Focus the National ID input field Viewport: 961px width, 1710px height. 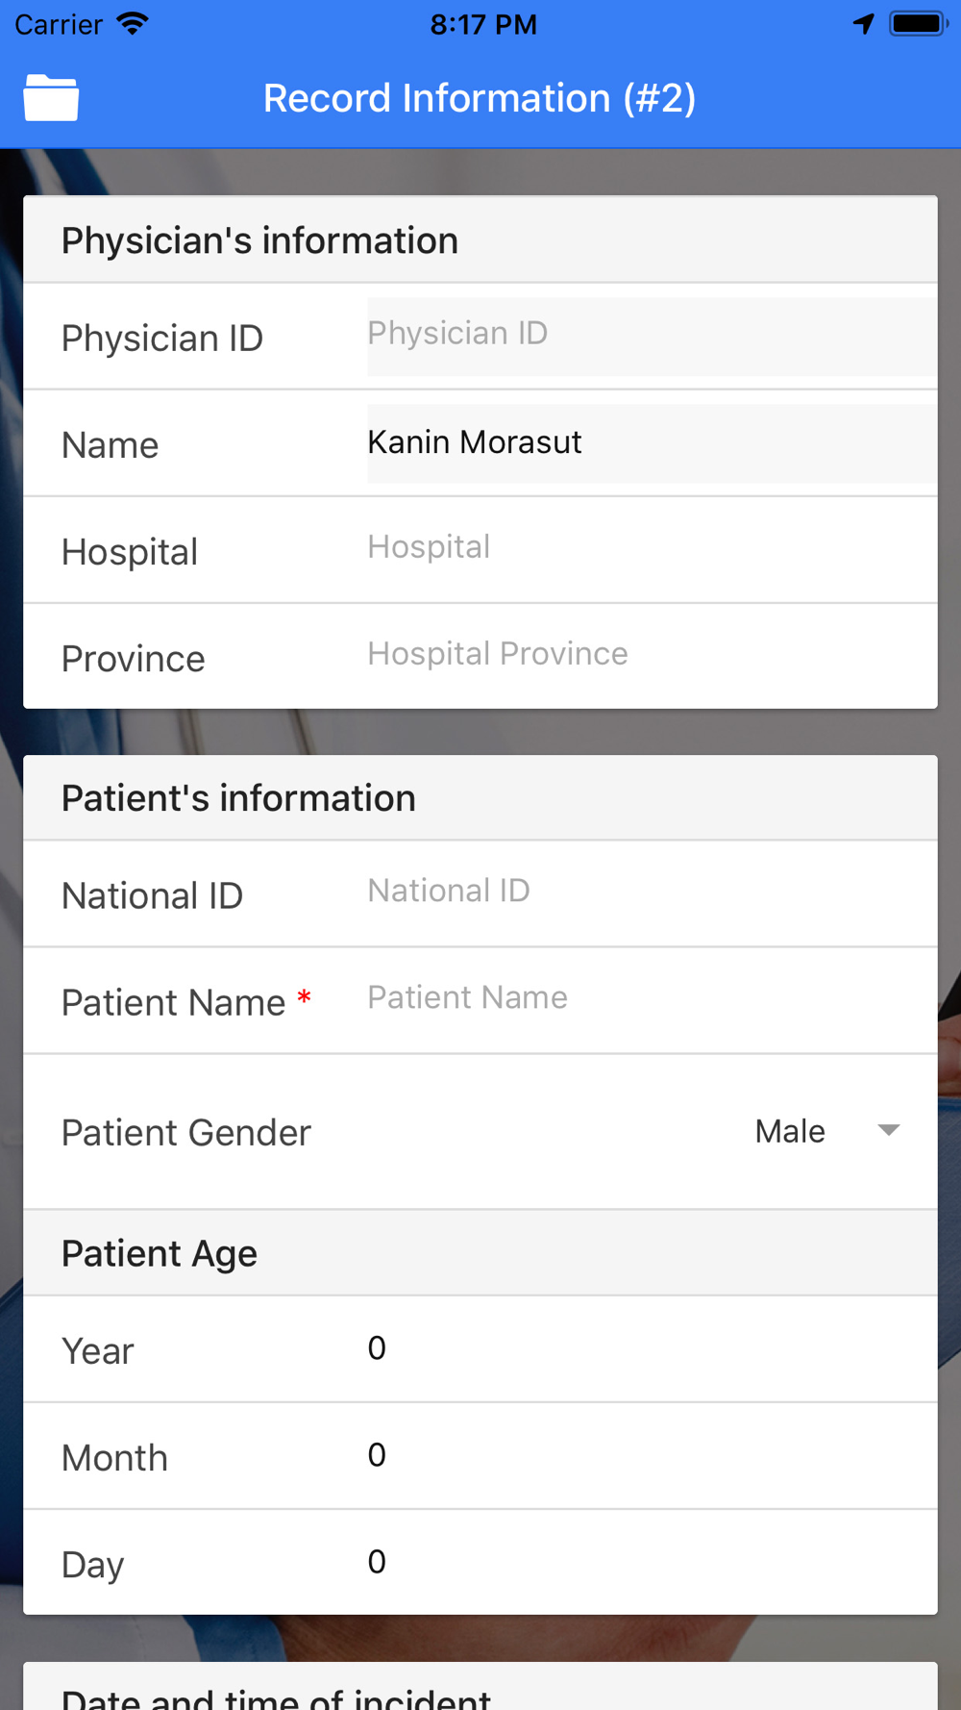coord(652,893)
